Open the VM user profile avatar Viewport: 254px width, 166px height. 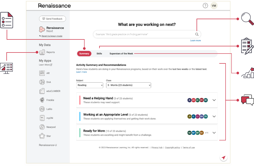[x=214, y=6]
